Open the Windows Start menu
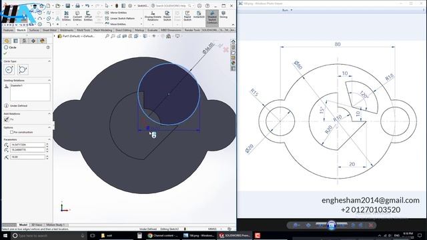This screenshot has height=240, width=427. (x=5, y=235)
